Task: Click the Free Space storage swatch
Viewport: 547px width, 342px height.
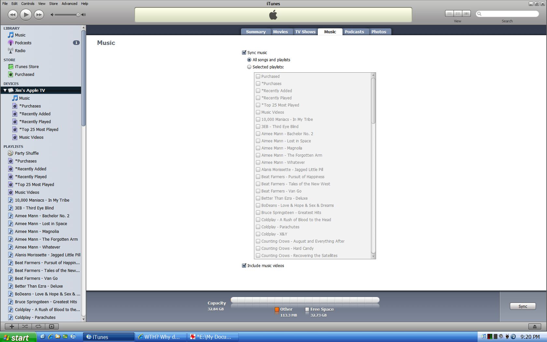Action: coord(307,309)
